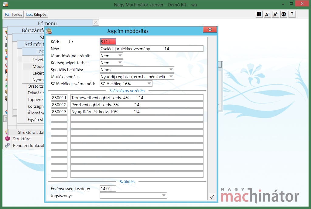Select the highlighted Módo menu item

pyautogui.click(x=33, y=66)
